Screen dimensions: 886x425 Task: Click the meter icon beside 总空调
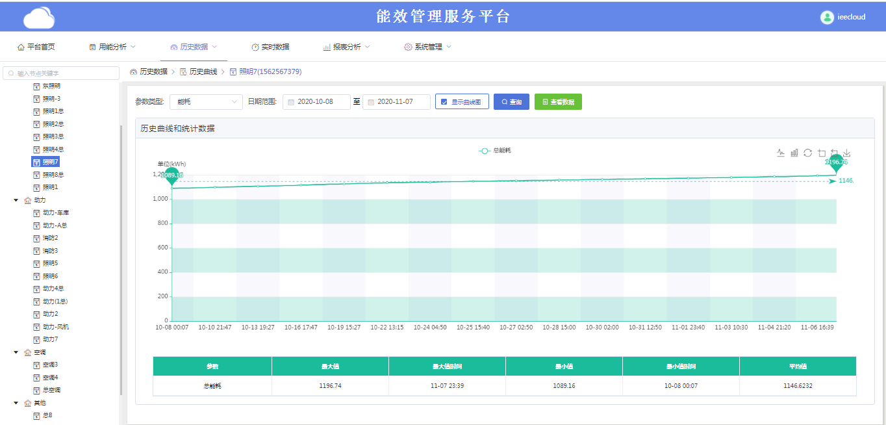[36, 390]
